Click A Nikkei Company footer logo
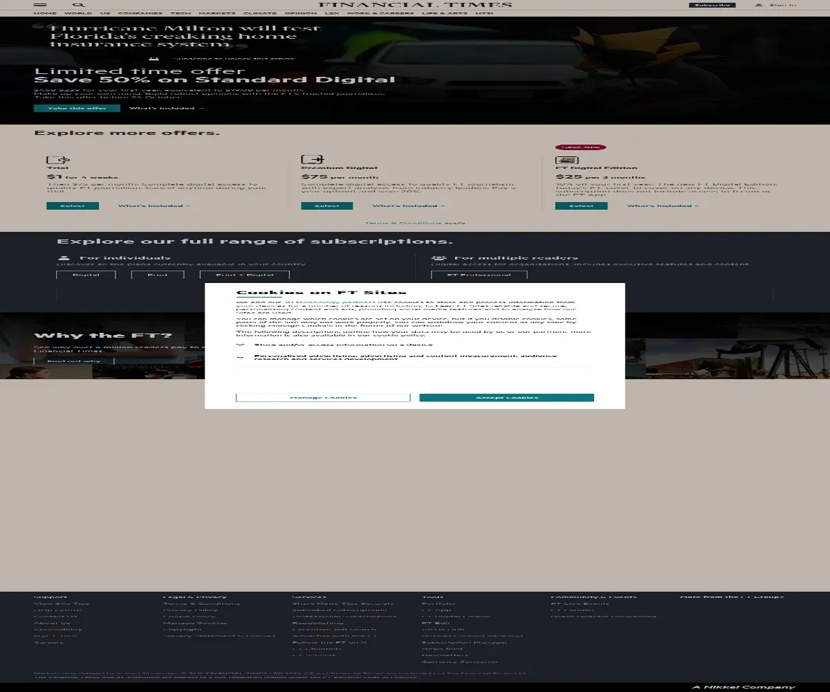This screenshot has height=692, width=830. 744,686
